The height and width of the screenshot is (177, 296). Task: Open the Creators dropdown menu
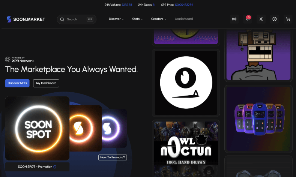(x=159, y=19)
